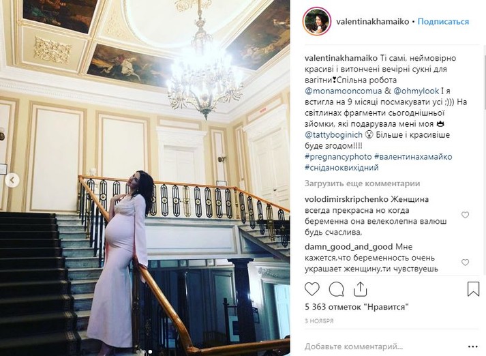Open #сніданоквихідний hashtag
The height and width of the screenshot is (356, 486).
pos(341,168)
